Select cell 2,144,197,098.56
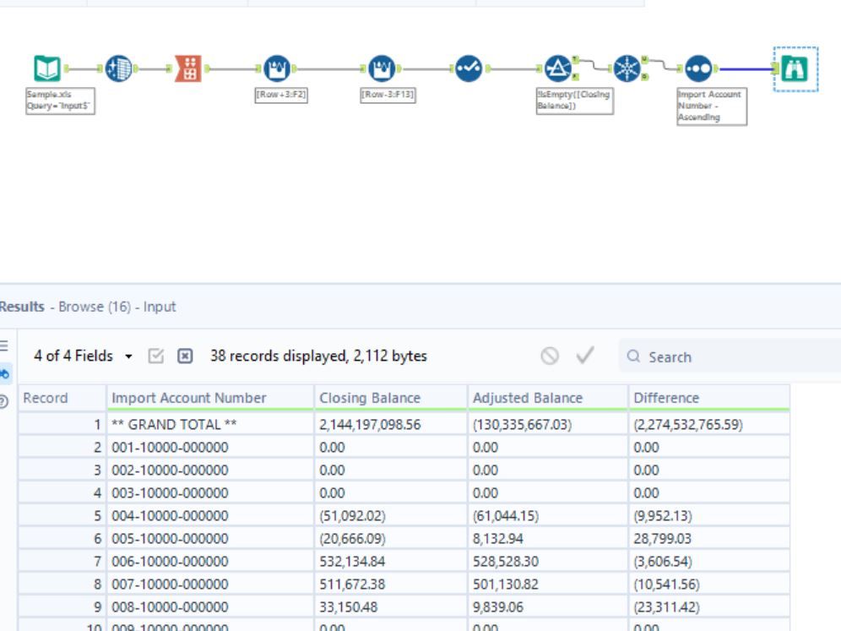This screenshot has height=631, width=841. [391, 424]
